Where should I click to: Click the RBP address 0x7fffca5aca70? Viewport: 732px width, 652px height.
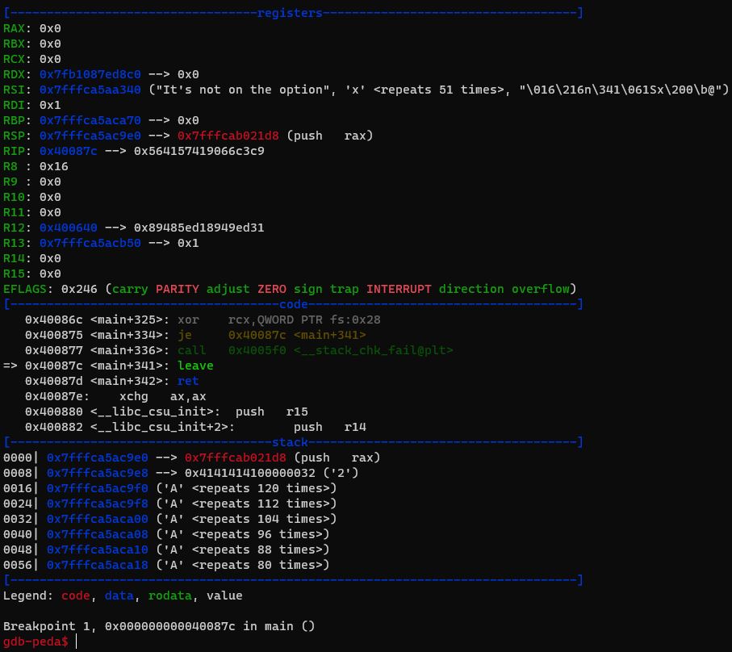tap(90, 120)
